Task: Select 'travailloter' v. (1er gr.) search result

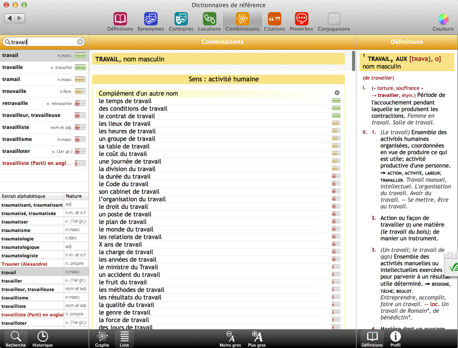Action: pyautogui.click(x=44, y=151)
